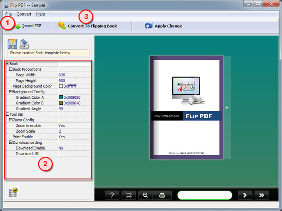Minimize the Flip PDF window

(249, 4)
